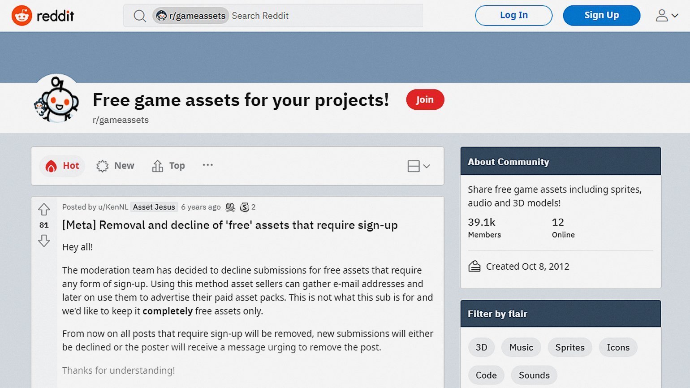Click the Join community button
Image resolution: width=690 pixels, height=388 pixels.
(425, 99)
